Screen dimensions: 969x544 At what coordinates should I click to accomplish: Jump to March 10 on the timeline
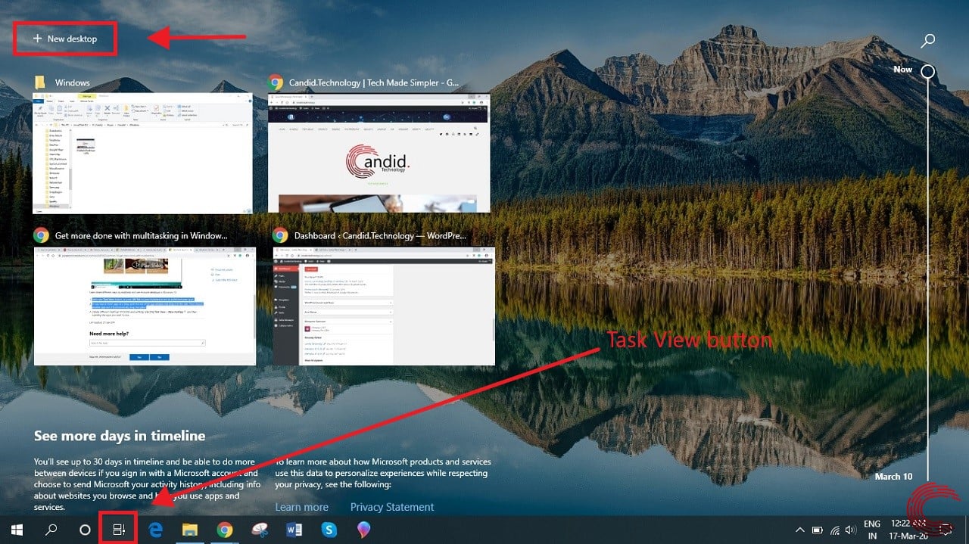pyautogui.click(x=893, y=476)
